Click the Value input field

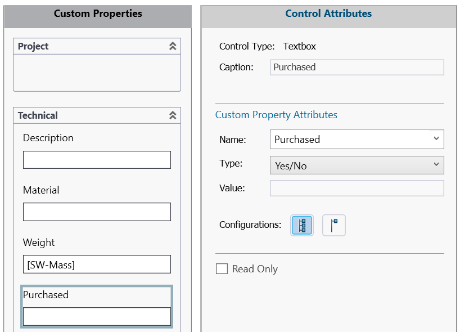coord(357,188)
